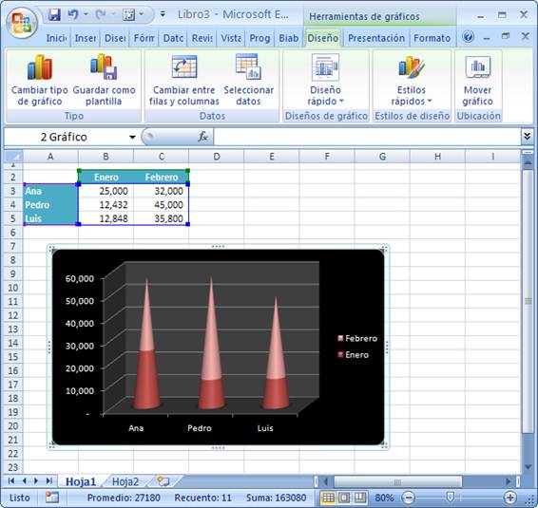The image size is (538, 508).
Task: Enable Page Break Preview view button
Action: [359, 498]
